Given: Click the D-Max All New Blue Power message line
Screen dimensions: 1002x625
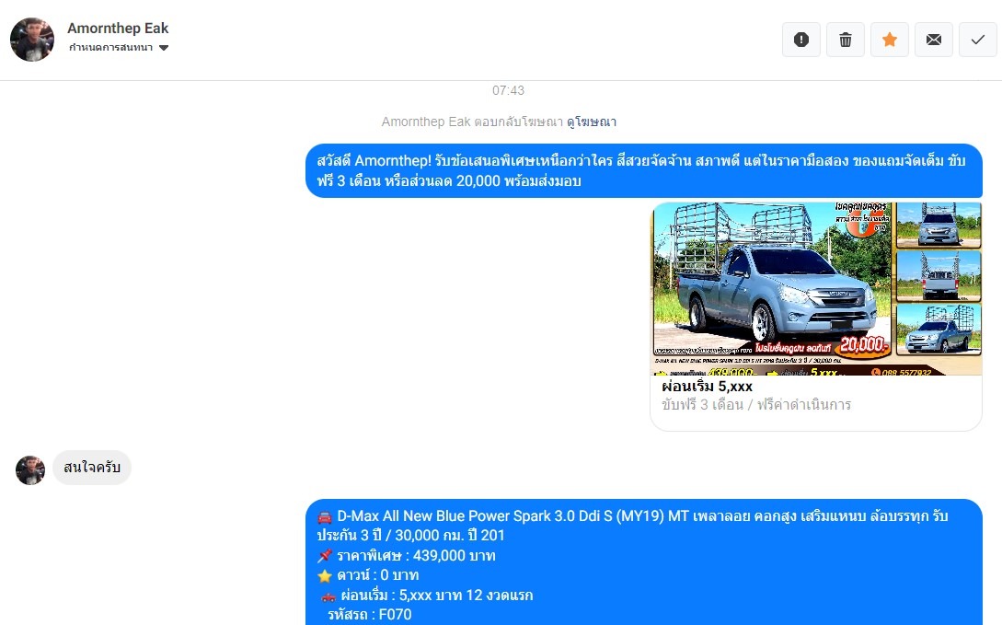Looking at the screenshot, I should (x=633, y=526).
